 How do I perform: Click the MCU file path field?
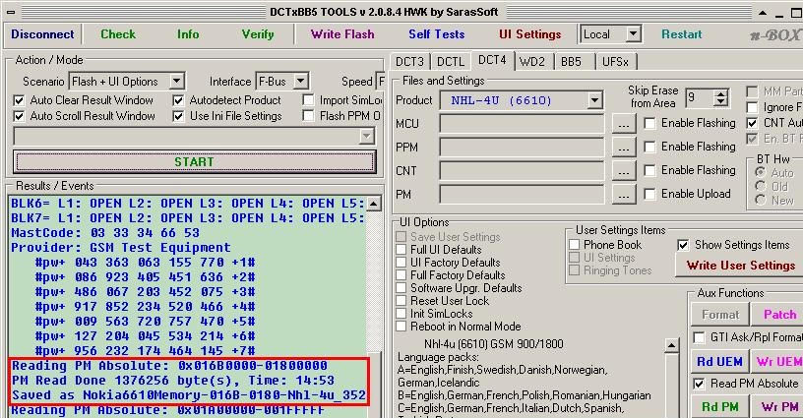pyautogui.click(x=522, y=124)
